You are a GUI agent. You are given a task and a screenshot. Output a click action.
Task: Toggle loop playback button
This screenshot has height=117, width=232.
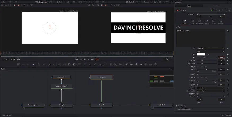pos(97,59)
